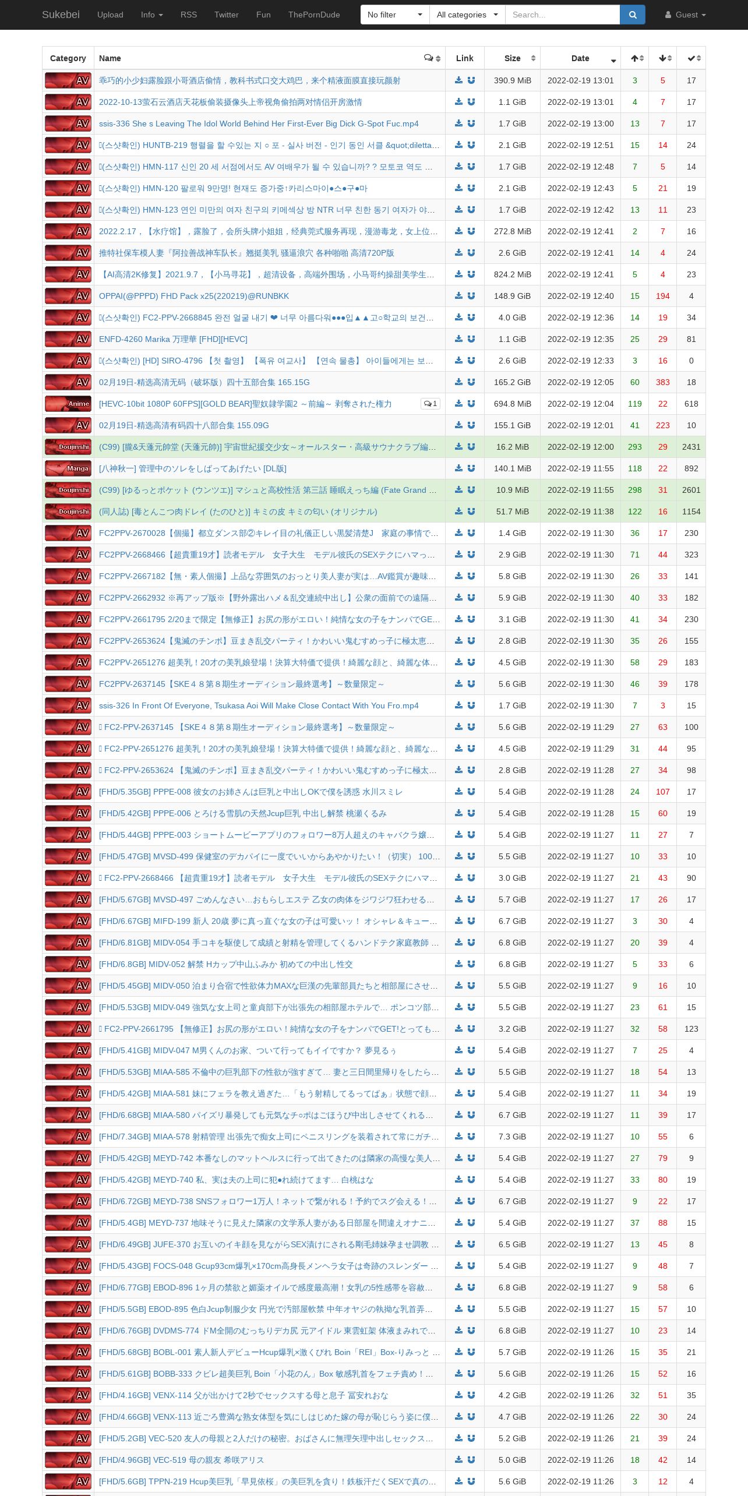Open magnet link for ENFD-4260 row
Viewport: 748px width, 1496px height.
pyautogui.click(x=471, y=339)
